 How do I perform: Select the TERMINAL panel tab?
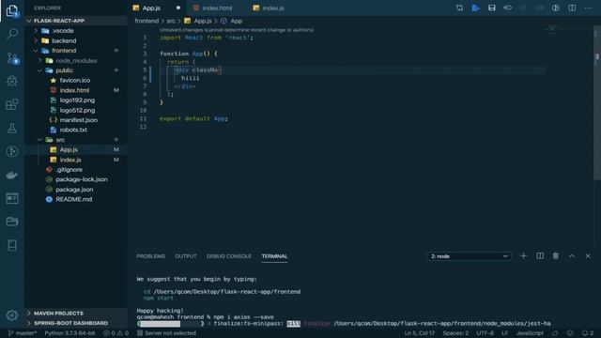click(x=274, y=256)
